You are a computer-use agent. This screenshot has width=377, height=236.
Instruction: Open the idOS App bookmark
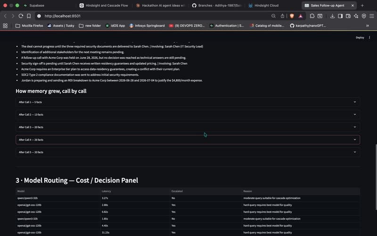coord(115,25)
